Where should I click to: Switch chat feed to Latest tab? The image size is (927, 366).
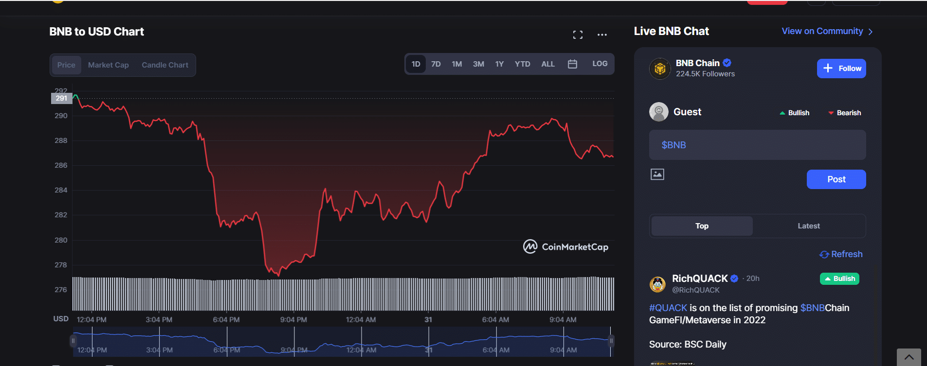tap(809, 226)
